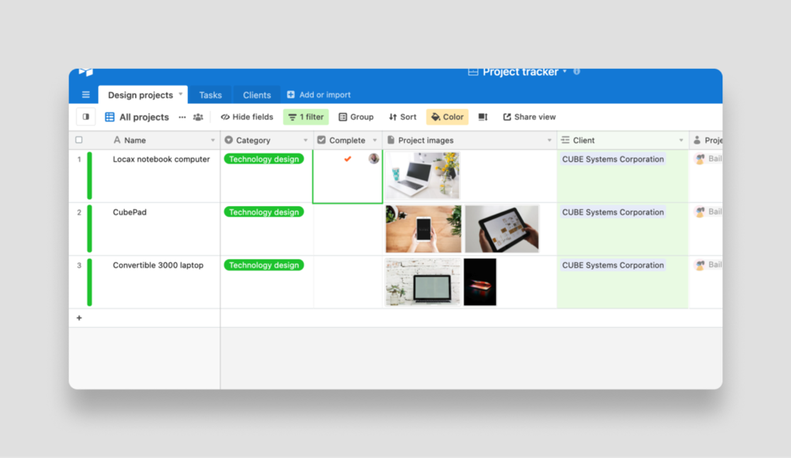The image size is (791, 458).
Task: Expand the Project images column dropdown
Action: [x=548, y=141]
